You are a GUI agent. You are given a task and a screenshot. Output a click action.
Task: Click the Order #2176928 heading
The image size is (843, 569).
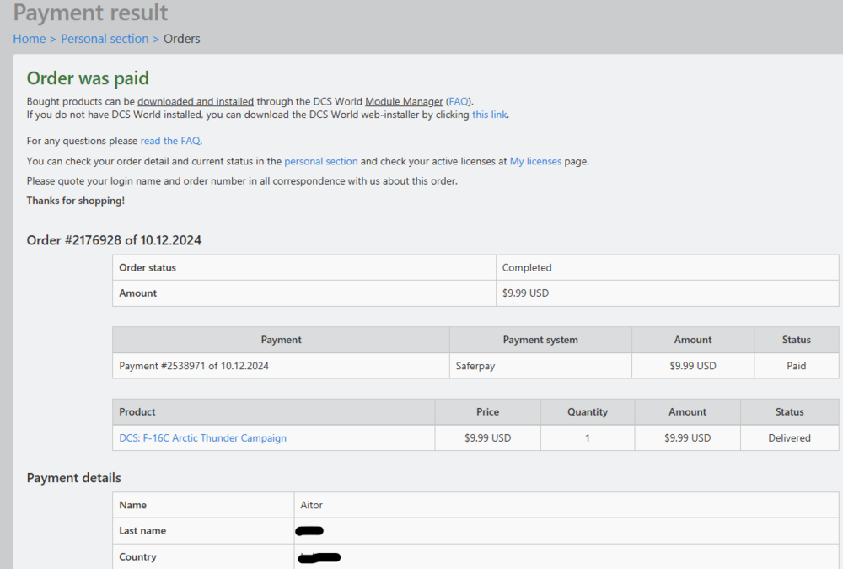tap(114, 240)
